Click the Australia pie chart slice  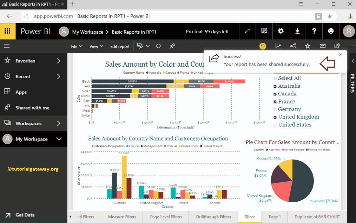tap(303, 182)
